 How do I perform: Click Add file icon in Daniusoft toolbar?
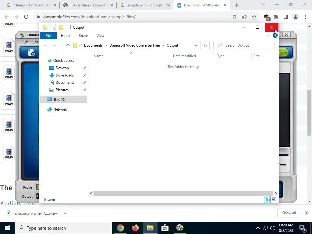tap(31, 53)
